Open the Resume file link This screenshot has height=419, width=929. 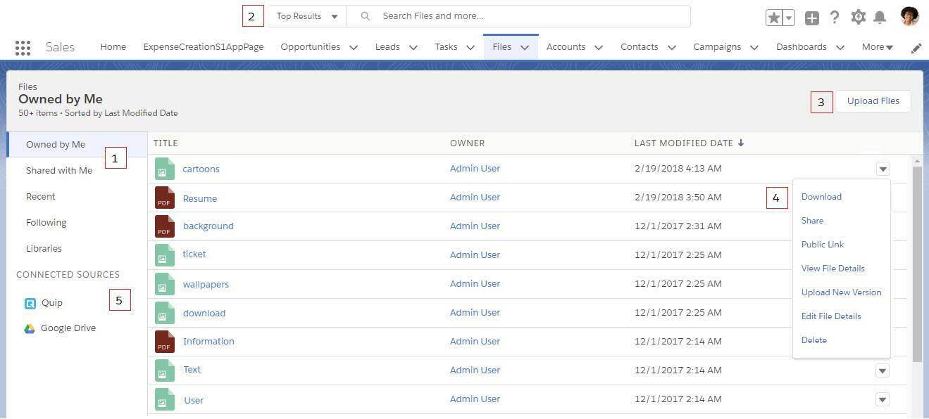point(200,199)
